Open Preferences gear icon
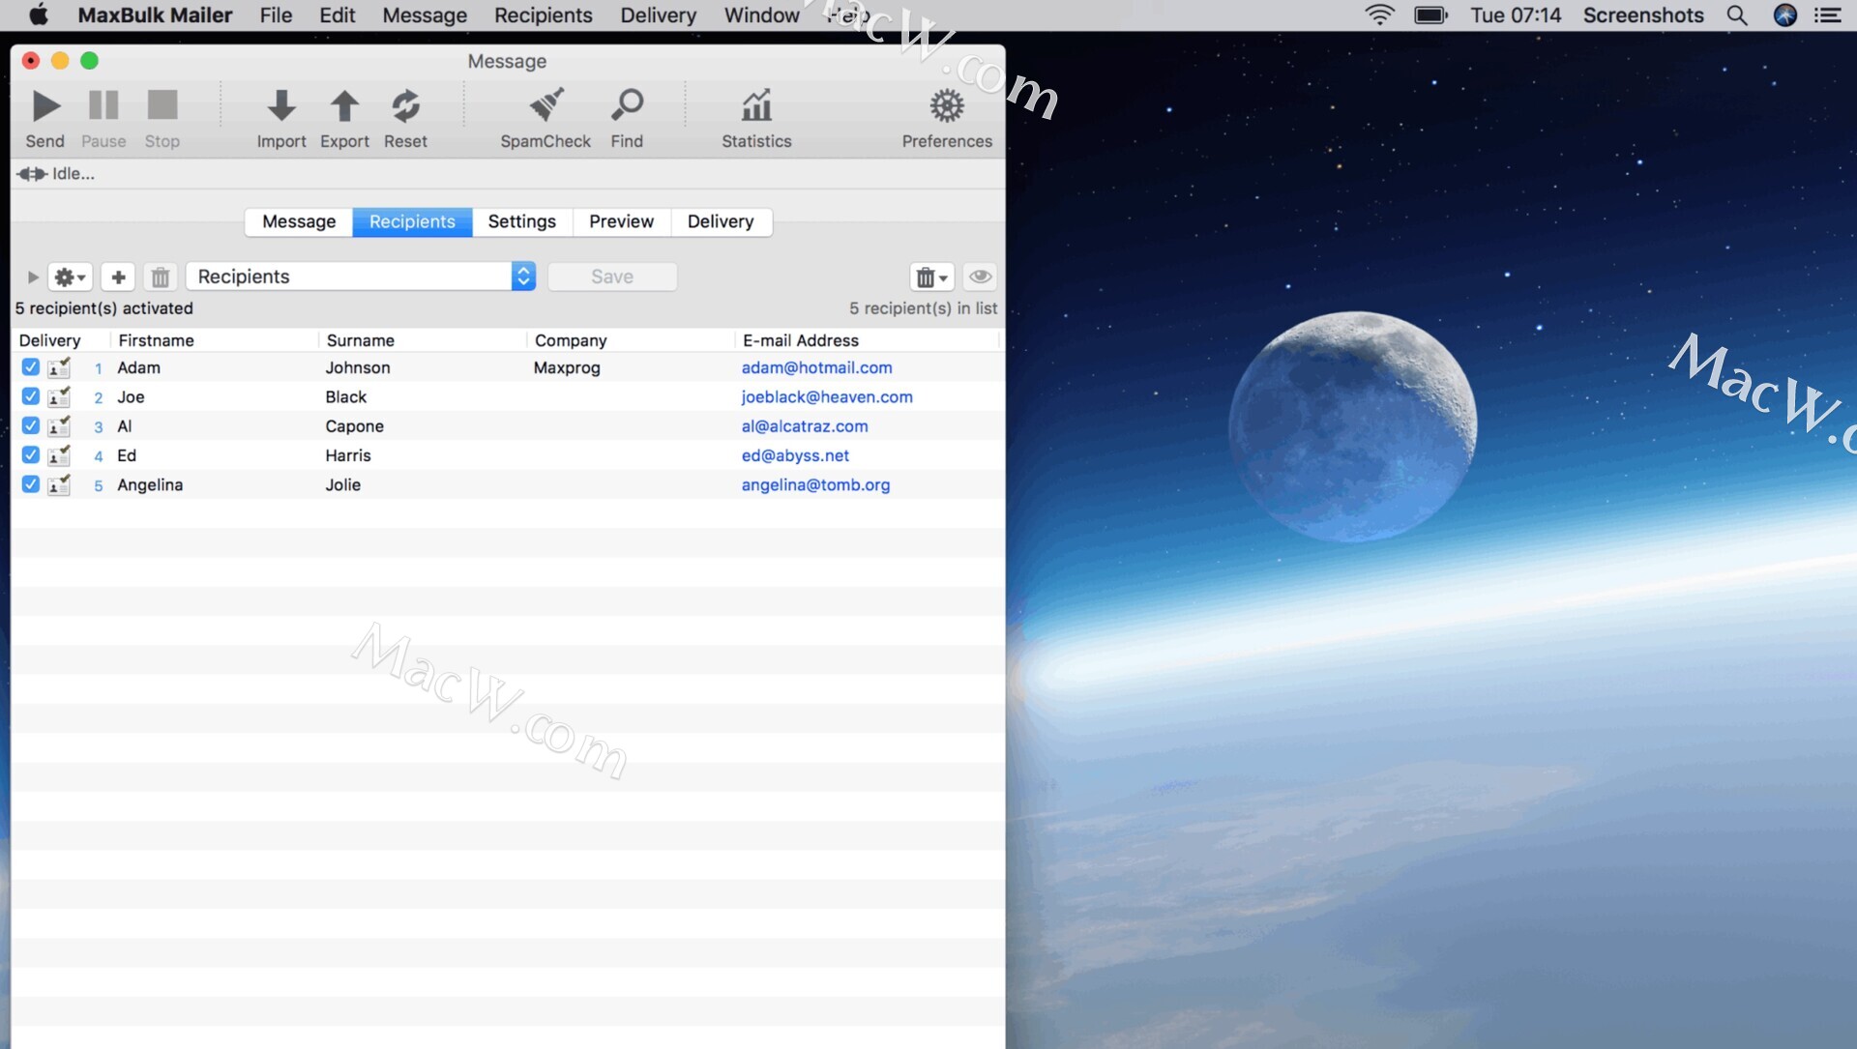 947,105
